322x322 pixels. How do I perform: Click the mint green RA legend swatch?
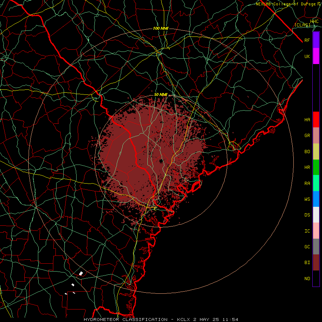coord(316,183)
